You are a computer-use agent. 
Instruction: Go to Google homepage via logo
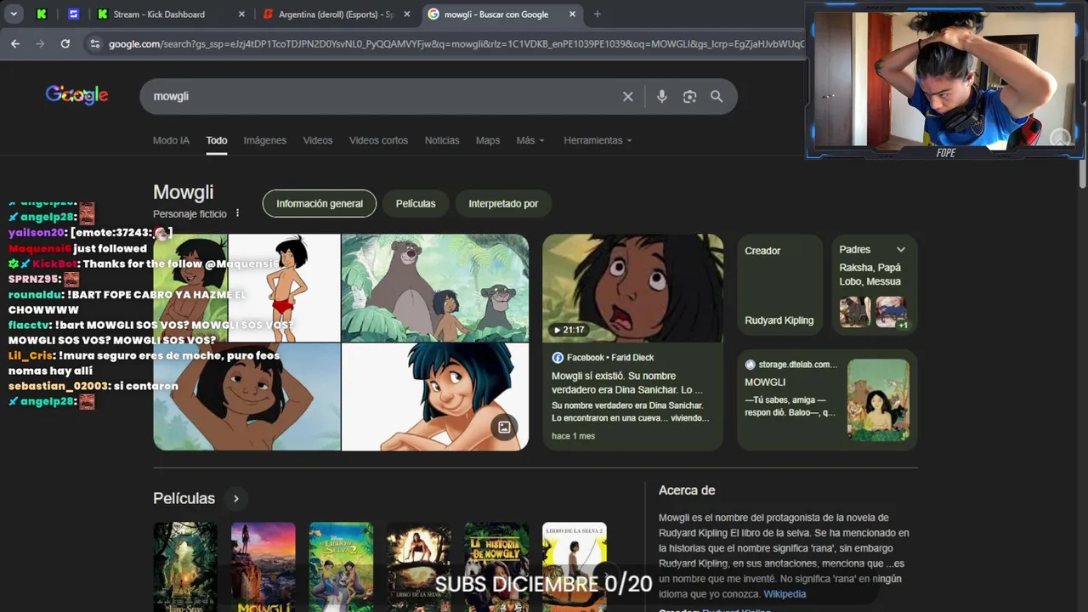click(x=77, y=95)
